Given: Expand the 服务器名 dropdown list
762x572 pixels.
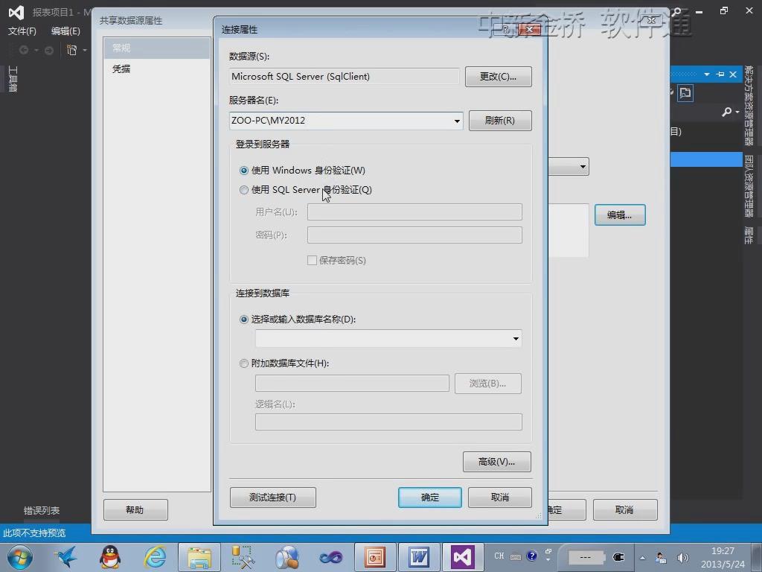Looking at the screenshot, I should click(x=457, y=121).
